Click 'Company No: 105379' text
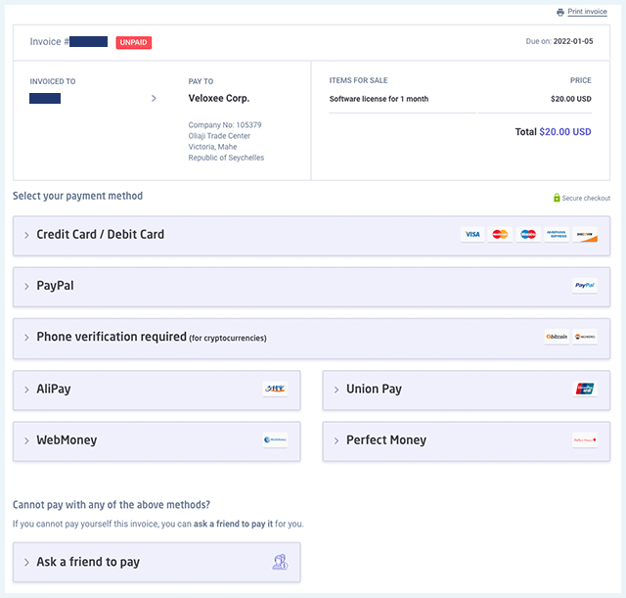626x598 pixels. (225, 125)
